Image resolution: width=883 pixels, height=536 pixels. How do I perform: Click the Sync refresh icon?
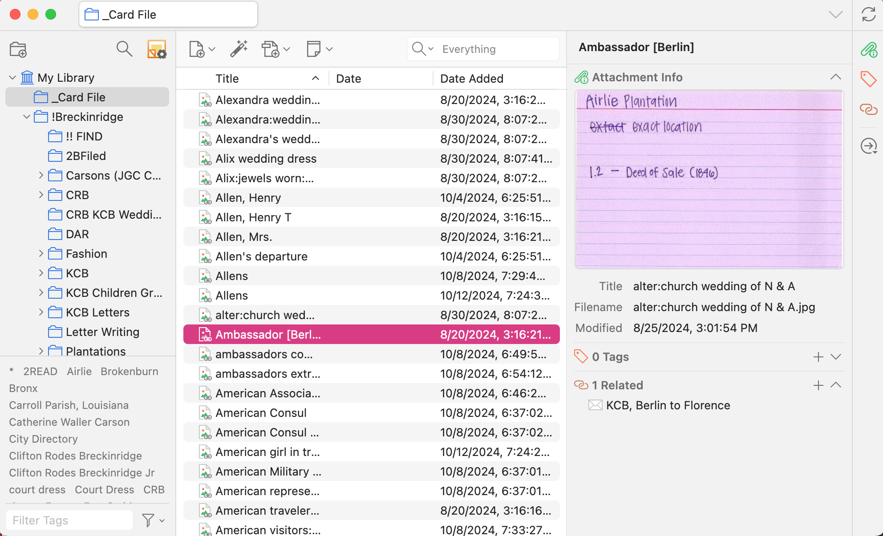click(868, 15)
